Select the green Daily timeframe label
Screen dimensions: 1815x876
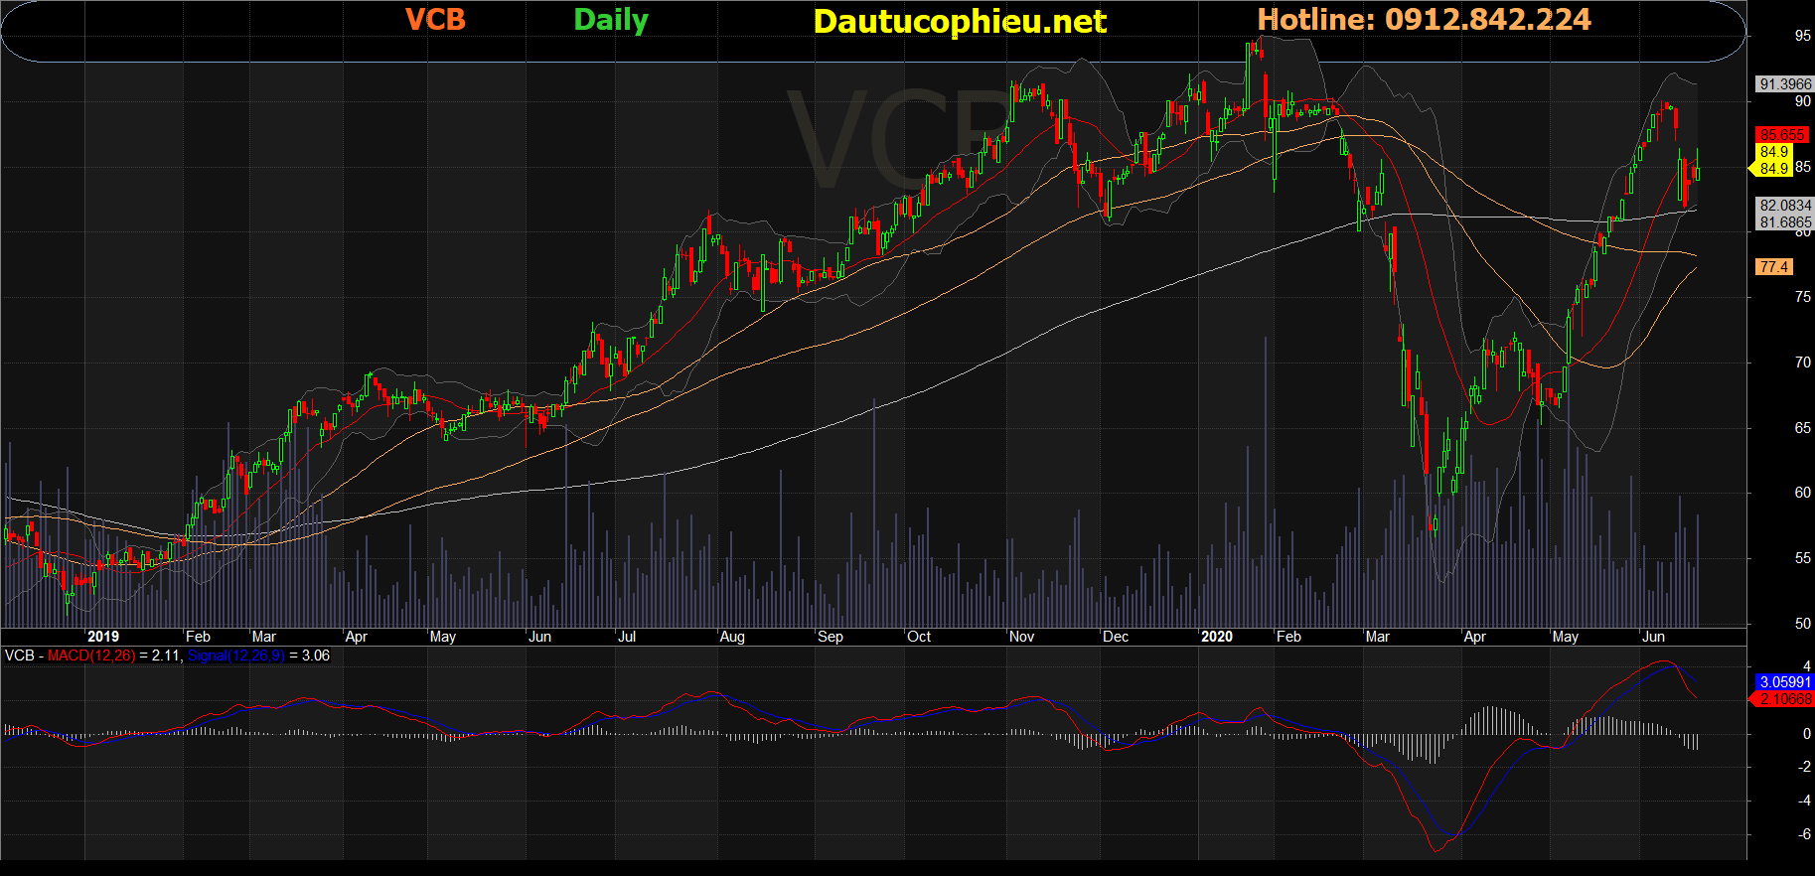click(610, 21)
